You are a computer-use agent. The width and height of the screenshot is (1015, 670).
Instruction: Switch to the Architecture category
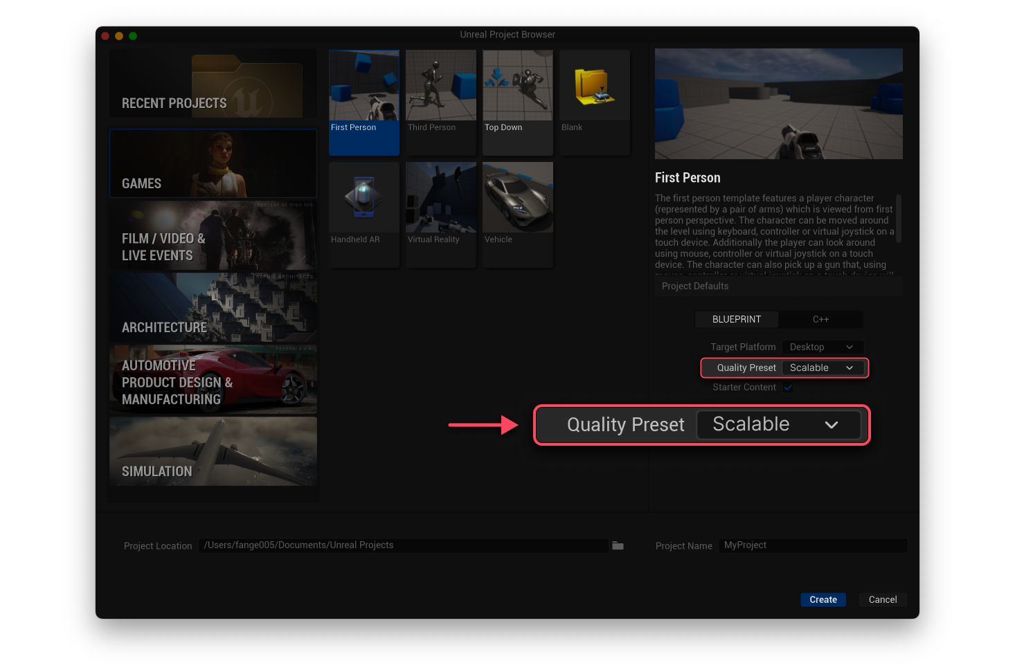(x=213, y=307)
